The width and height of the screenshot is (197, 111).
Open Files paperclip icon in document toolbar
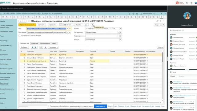pyautogui.click(x=92, y=25)
